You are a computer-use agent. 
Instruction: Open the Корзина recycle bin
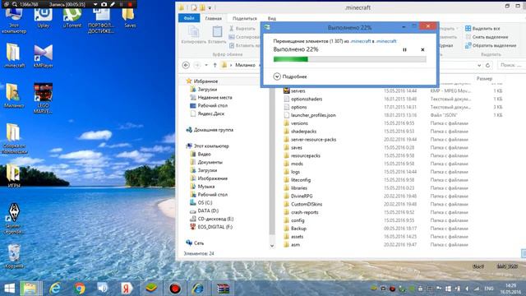(x=14, y=257)
